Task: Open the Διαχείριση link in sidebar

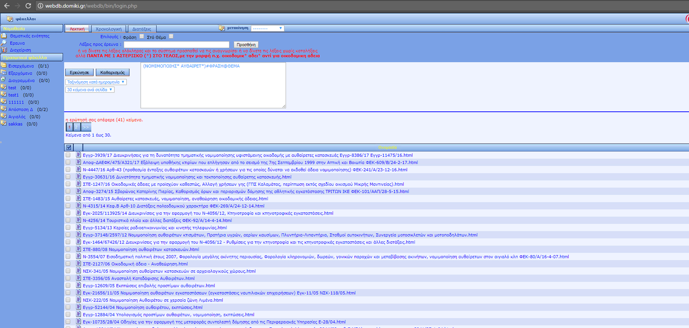Action: coord(20,50)
